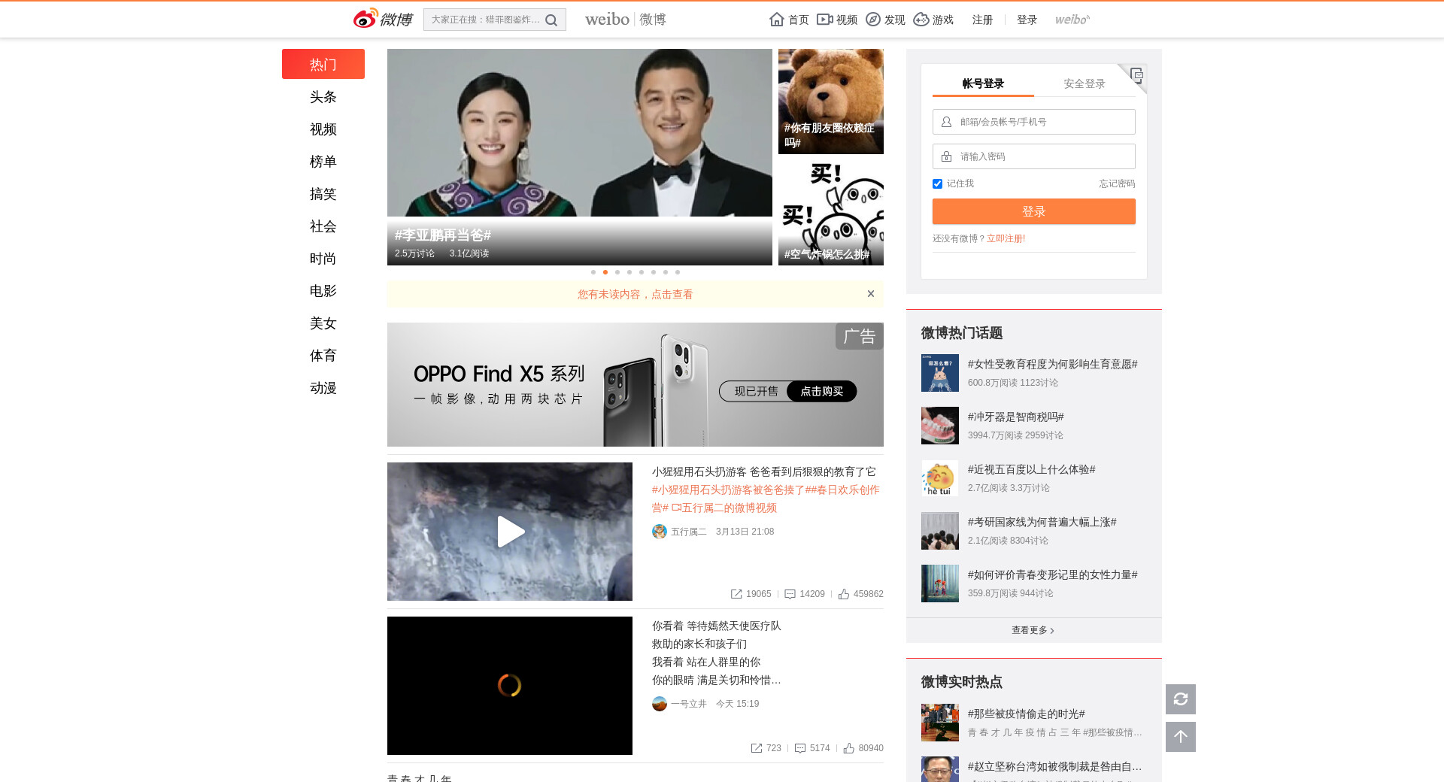
Task: Expand 查看更多 hot topics list
Action: click(x=1033, y=630)
